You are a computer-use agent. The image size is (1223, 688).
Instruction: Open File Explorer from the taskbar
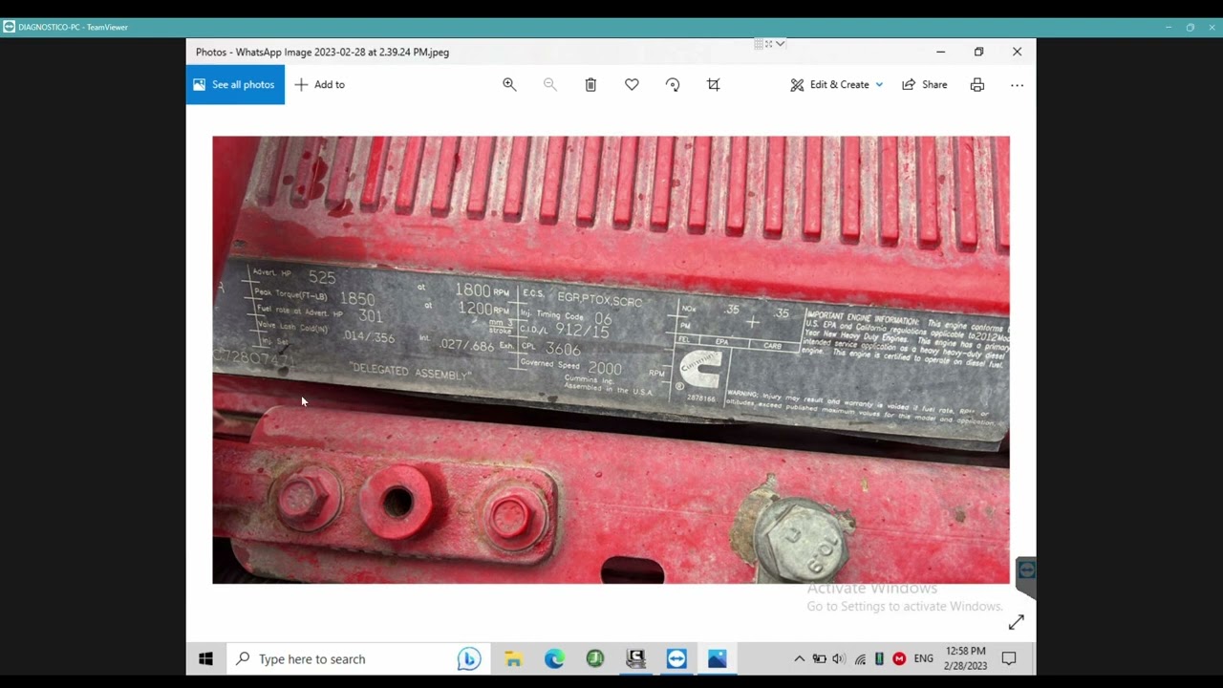(513, 658)
